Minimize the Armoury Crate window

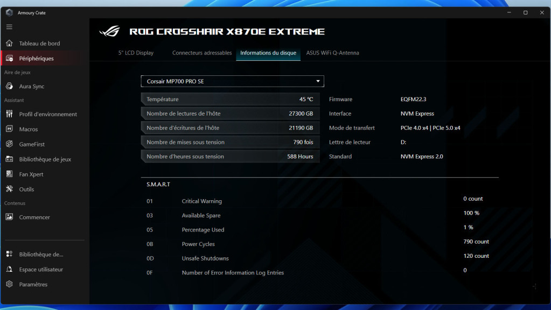point(509,12)
